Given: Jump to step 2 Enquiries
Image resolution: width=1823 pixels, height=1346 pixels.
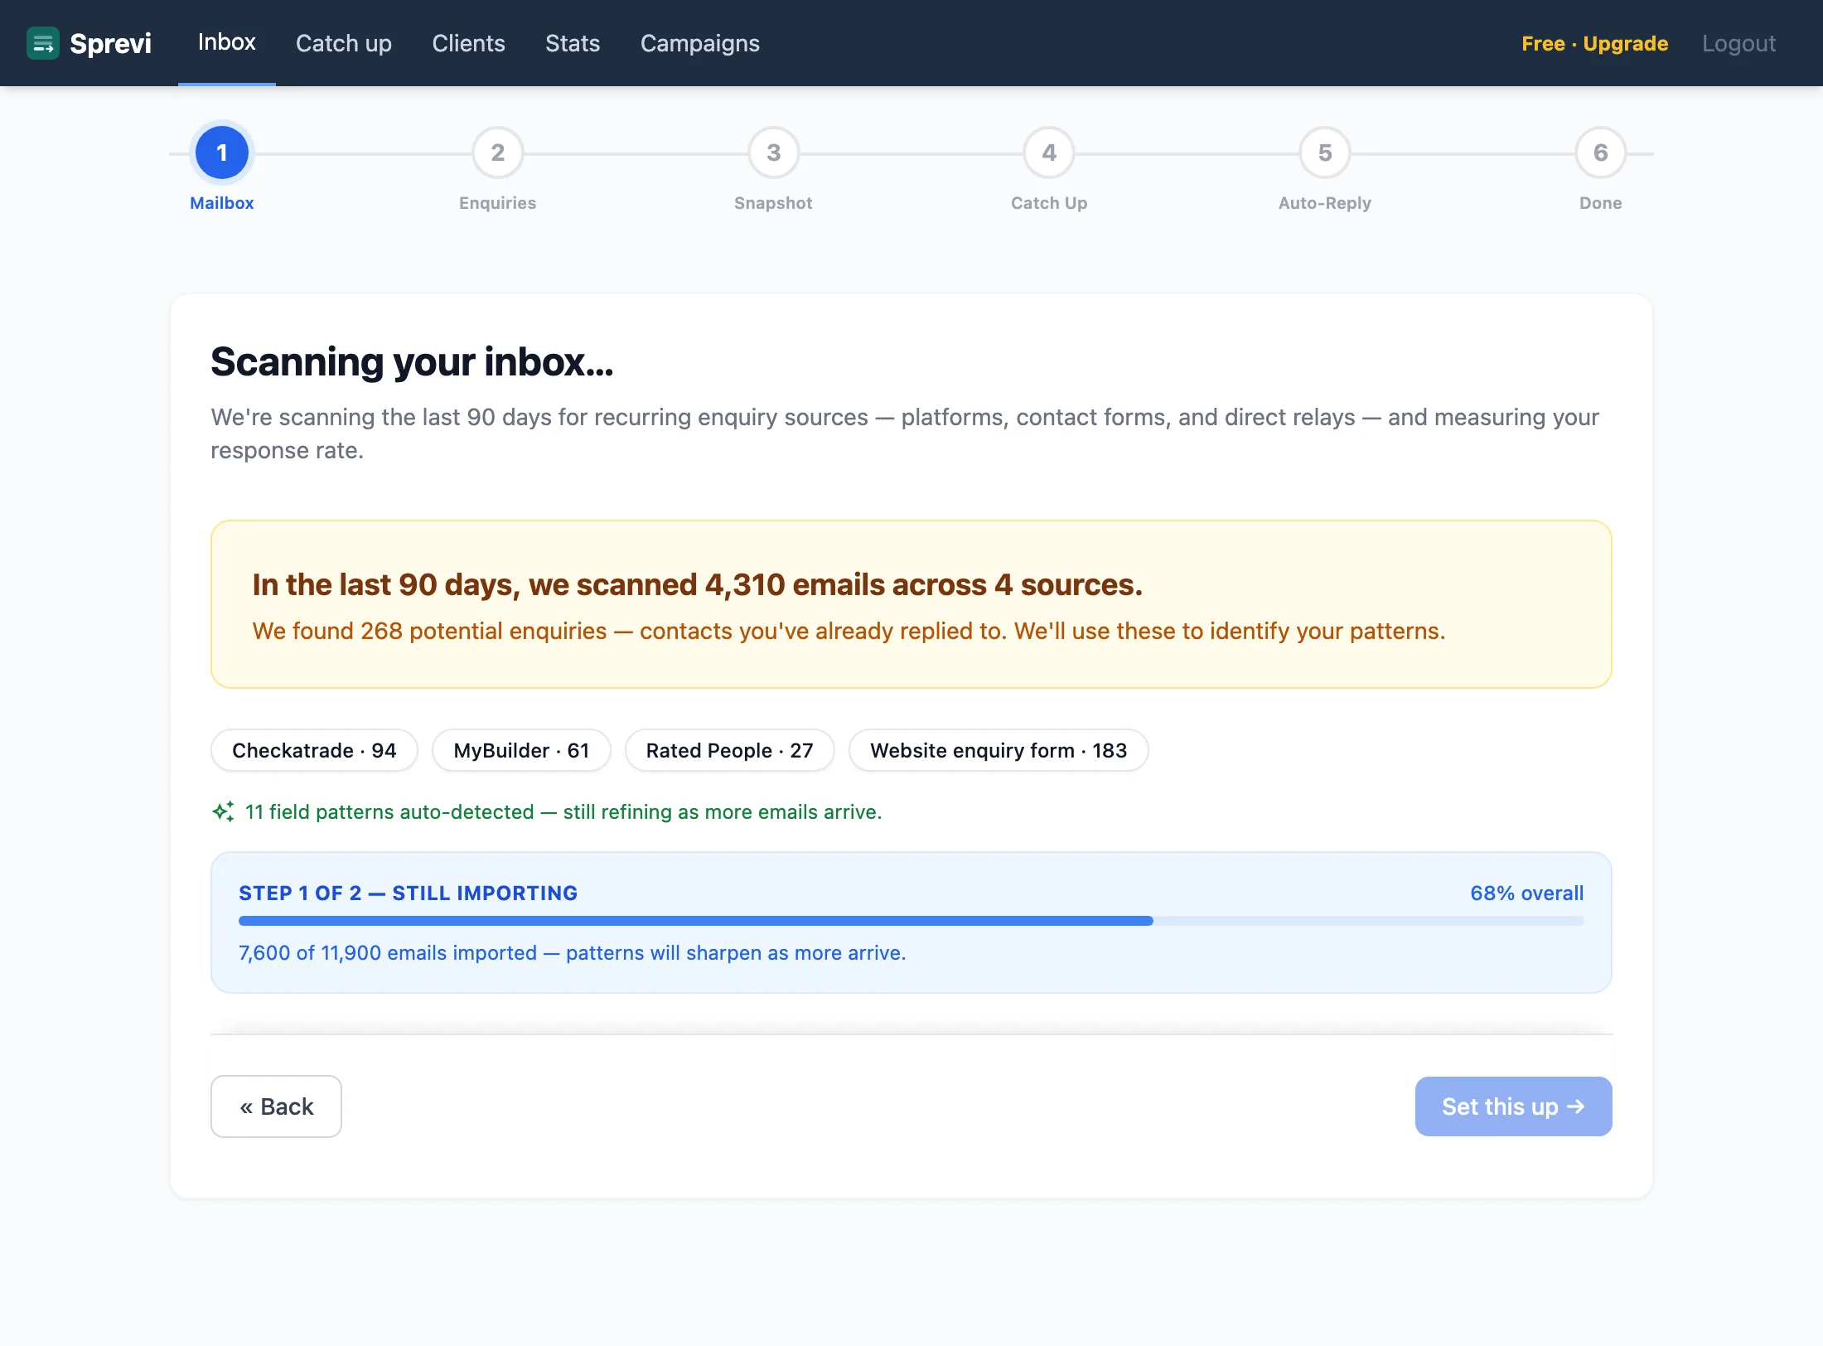Looking at the screenshot, I should click(497, 153).
